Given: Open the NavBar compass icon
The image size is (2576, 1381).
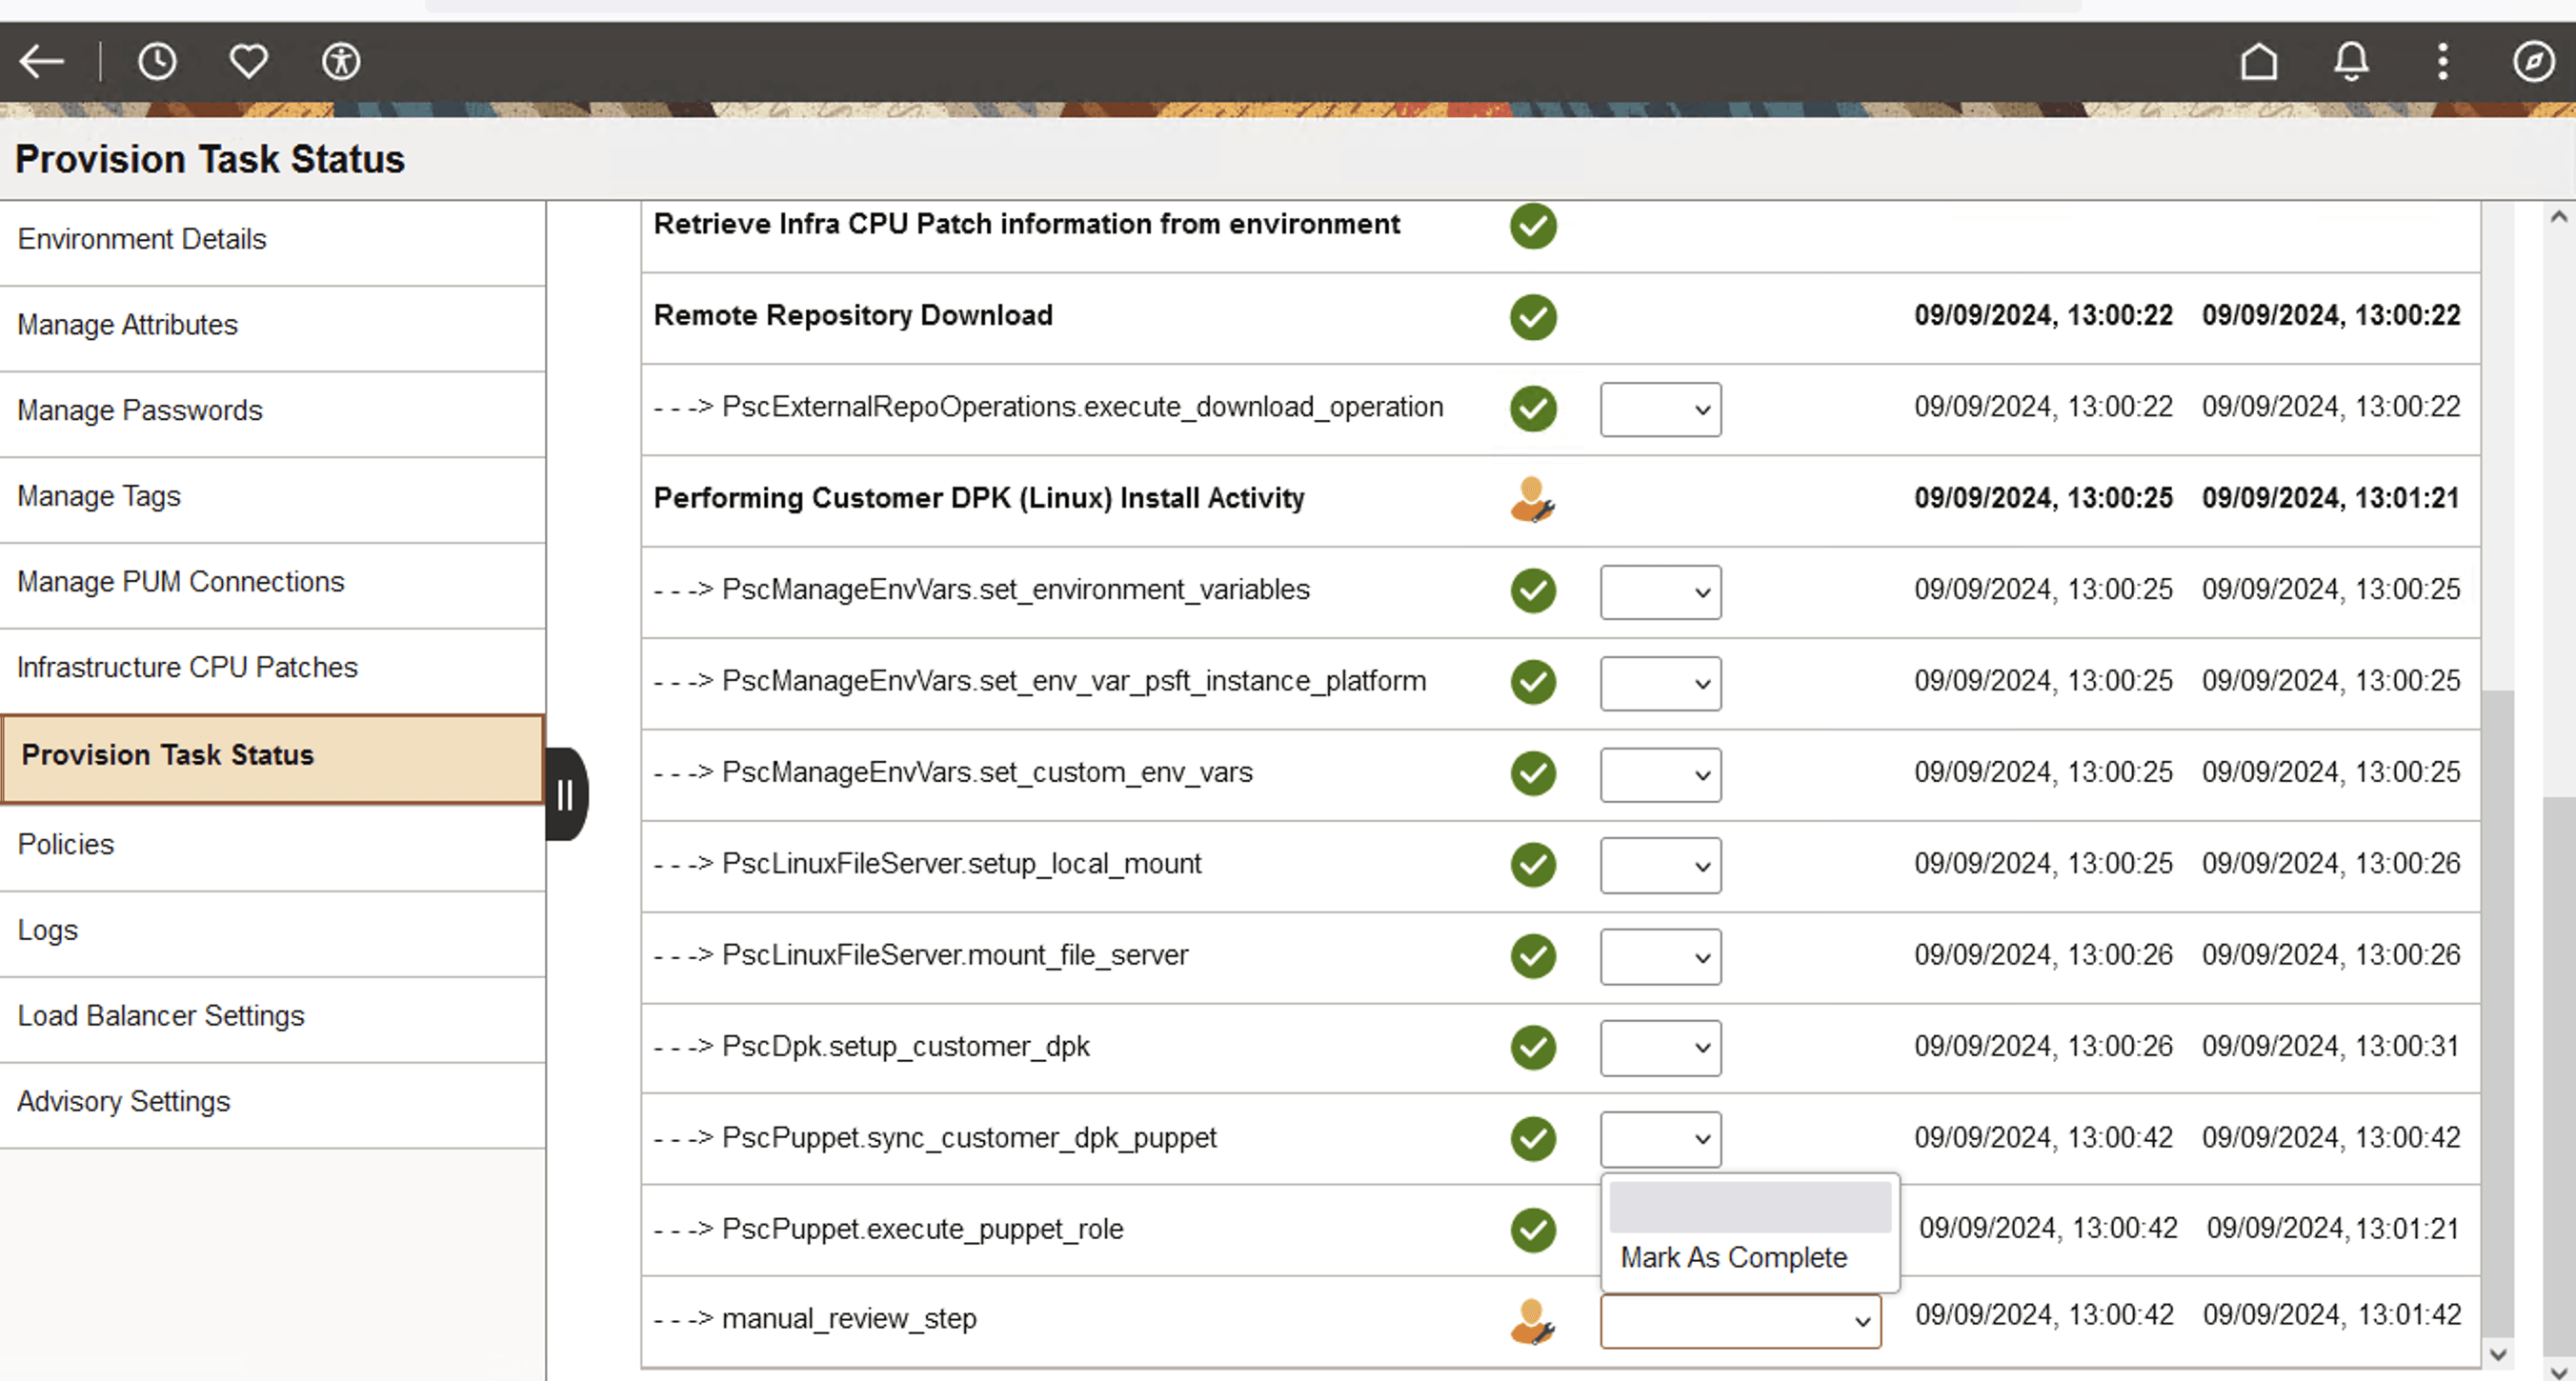Looking at the screenshot, I should pyautogui.click(x=2534, y=61).
